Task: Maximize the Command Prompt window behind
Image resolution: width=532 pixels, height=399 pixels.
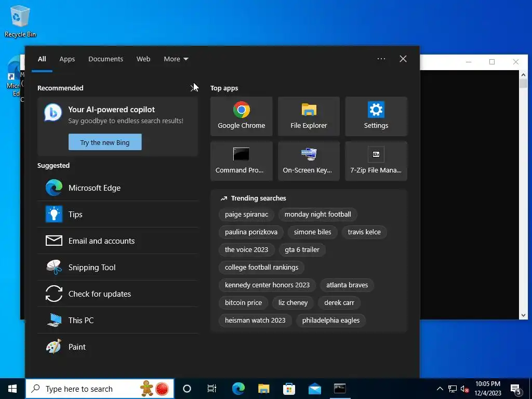Action: click(492, 62)
